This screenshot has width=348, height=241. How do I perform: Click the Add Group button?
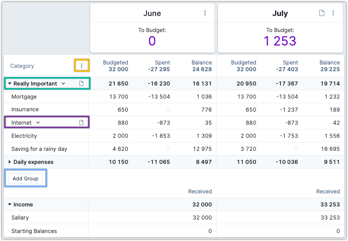[x=25, y=179]
